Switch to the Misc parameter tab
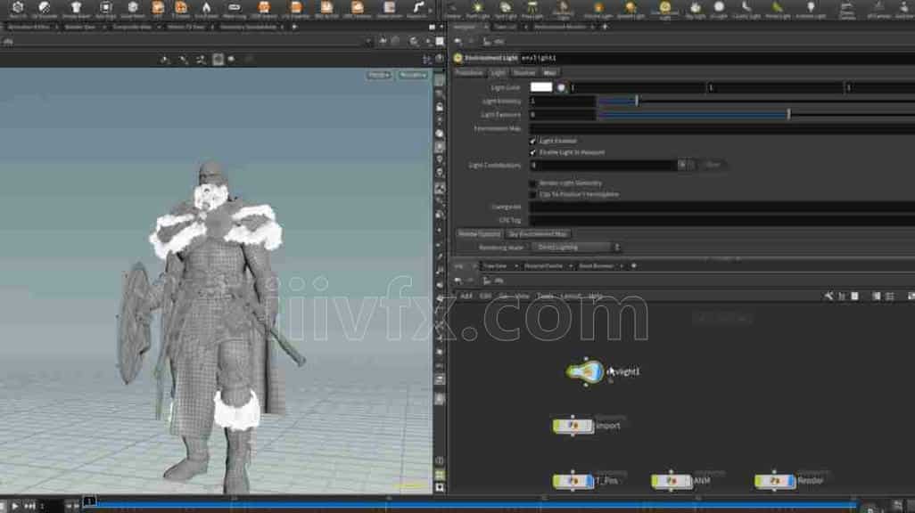915x513 pixels. tap(549, 73)
